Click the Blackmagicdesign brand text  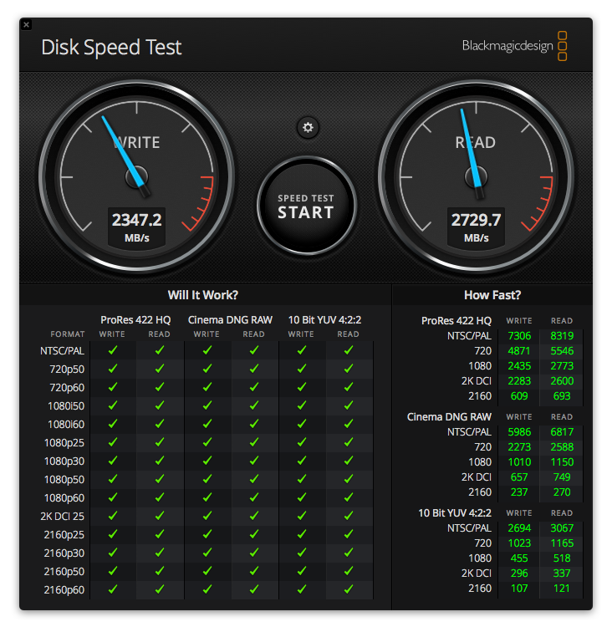507,46
